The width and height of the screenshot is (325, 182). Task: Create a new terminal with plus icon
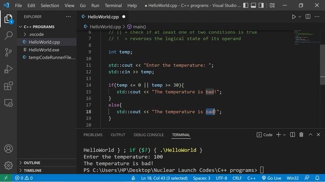[x=278, y=135]
